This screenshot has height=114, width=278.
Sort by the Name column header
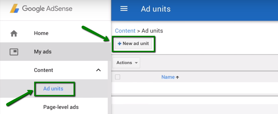(168, 77)
